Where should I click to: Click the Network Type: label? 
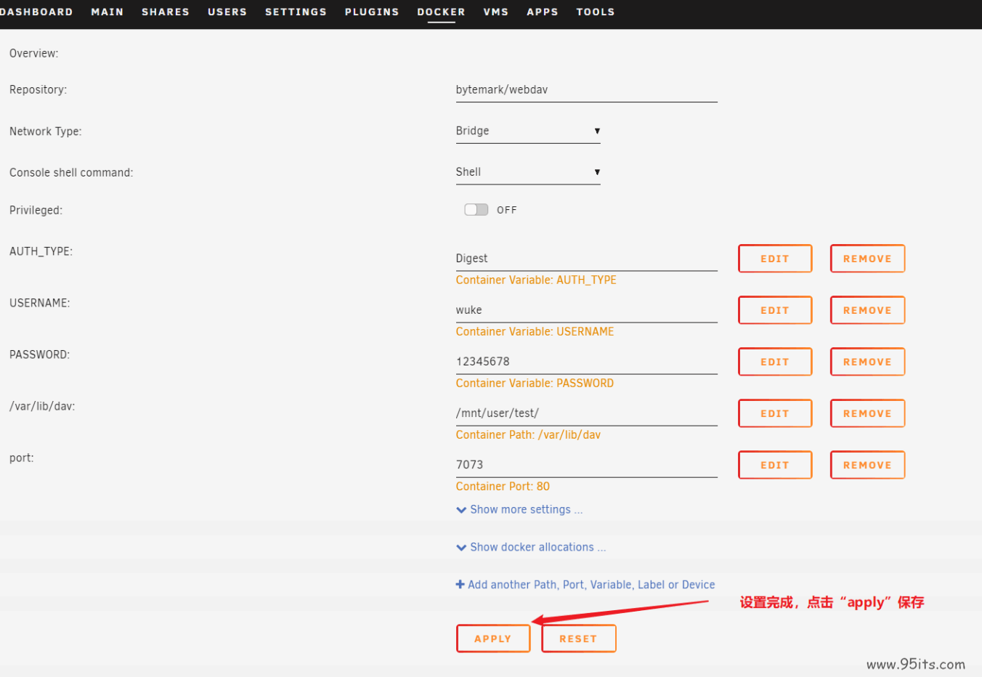pyautogui.click(x=46, y=131)
